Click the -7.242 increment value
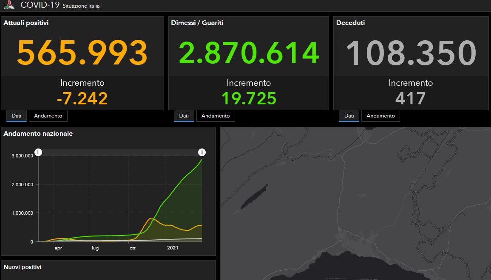The image size is (491, 280). 82,98
